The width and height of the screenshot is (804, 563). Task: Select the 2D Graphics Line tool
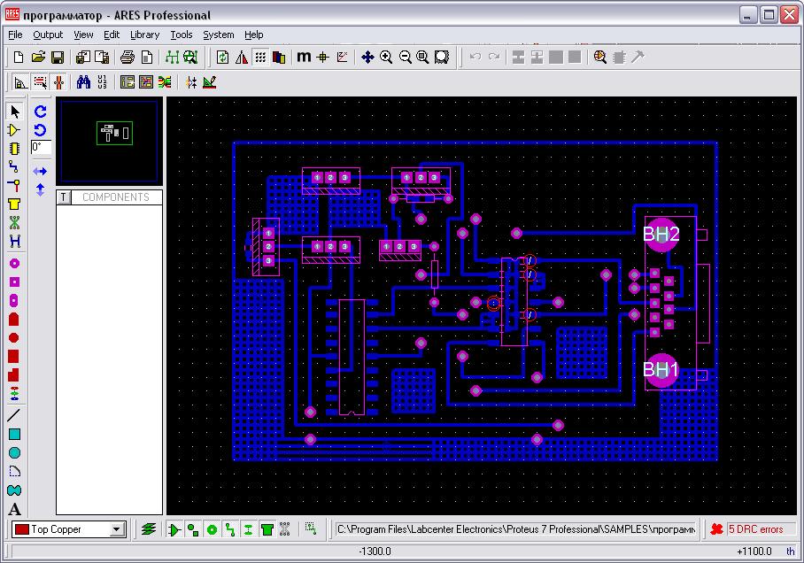14,415
